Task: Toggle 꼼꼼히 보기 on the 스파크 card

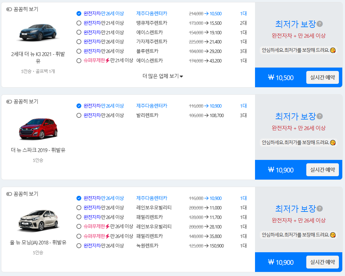Action: pos(8,101)
